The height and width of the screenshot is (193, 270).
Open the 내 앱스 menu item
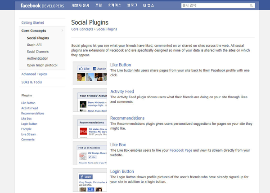(148, 5)
